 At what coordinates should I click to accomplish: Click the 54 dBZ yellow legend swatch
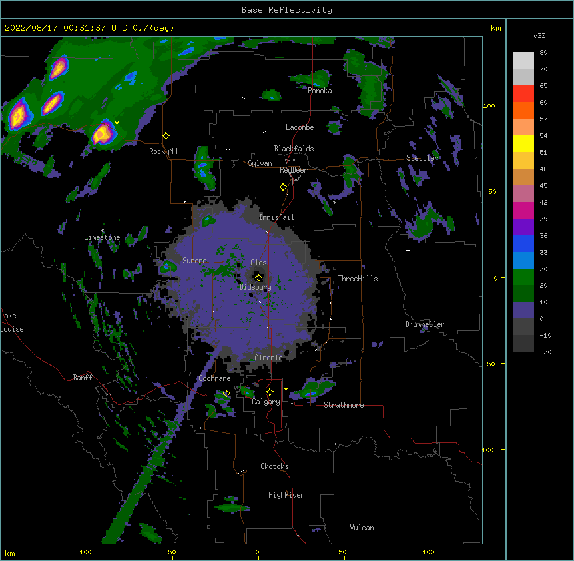click(x=523, y=143)
